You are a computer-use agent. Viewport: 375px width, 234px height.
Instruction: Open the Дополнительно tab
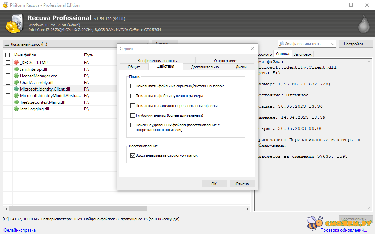[205, 67]
